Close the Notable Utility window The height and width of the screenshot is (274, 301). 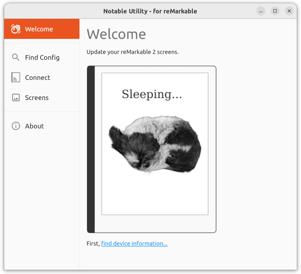(289, 11)
